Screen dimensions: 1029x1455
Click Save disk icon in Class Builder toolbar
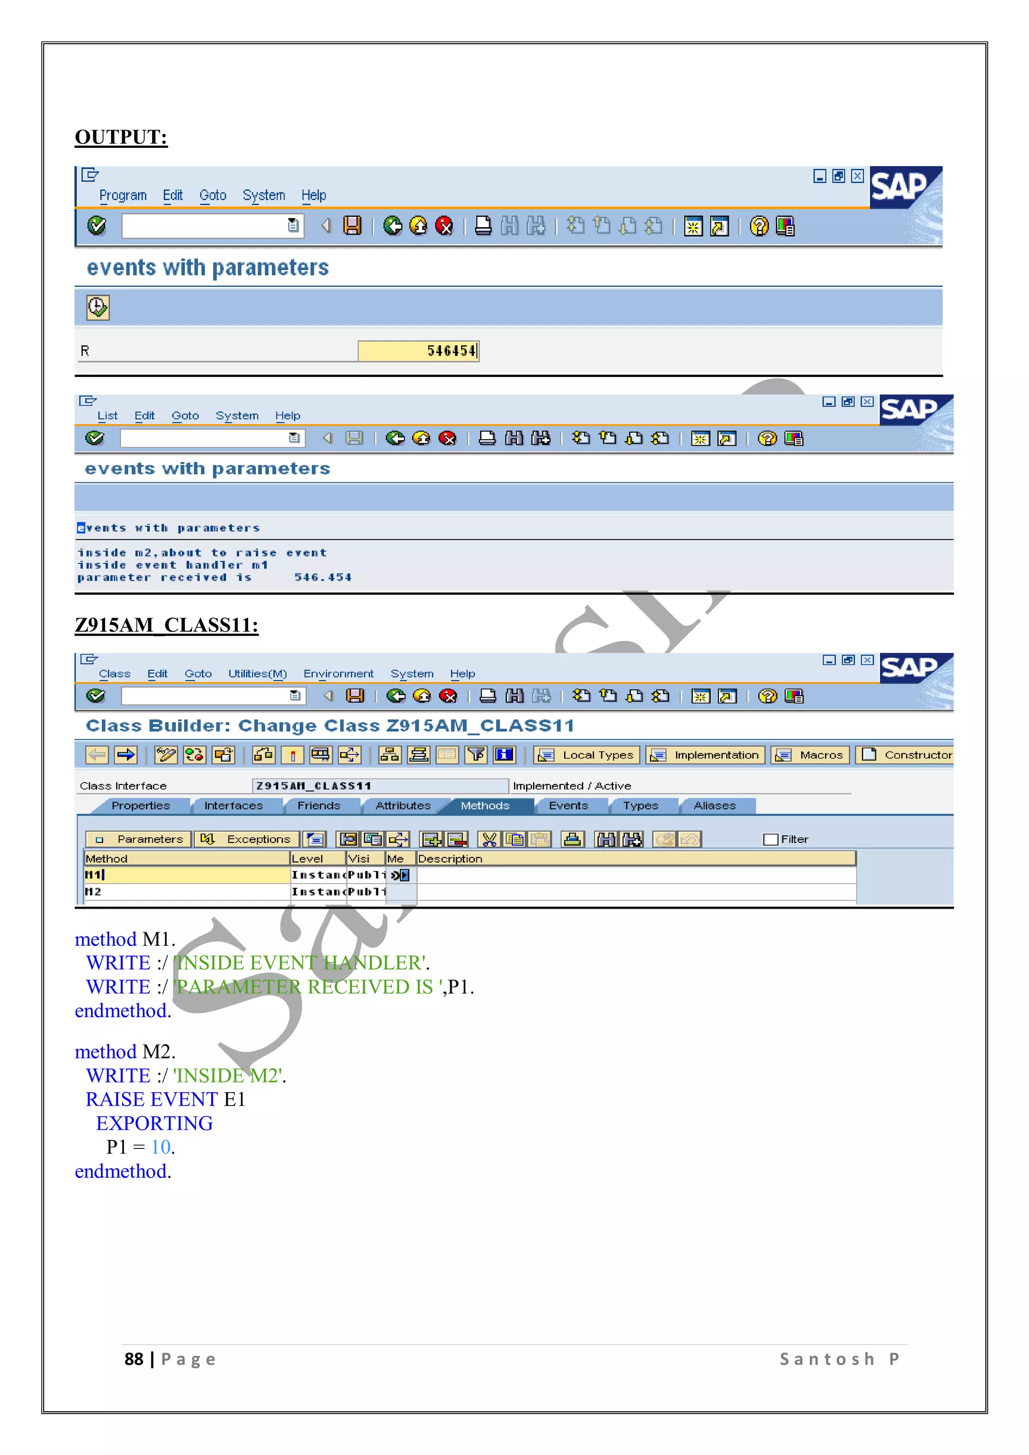coord(355,696)
